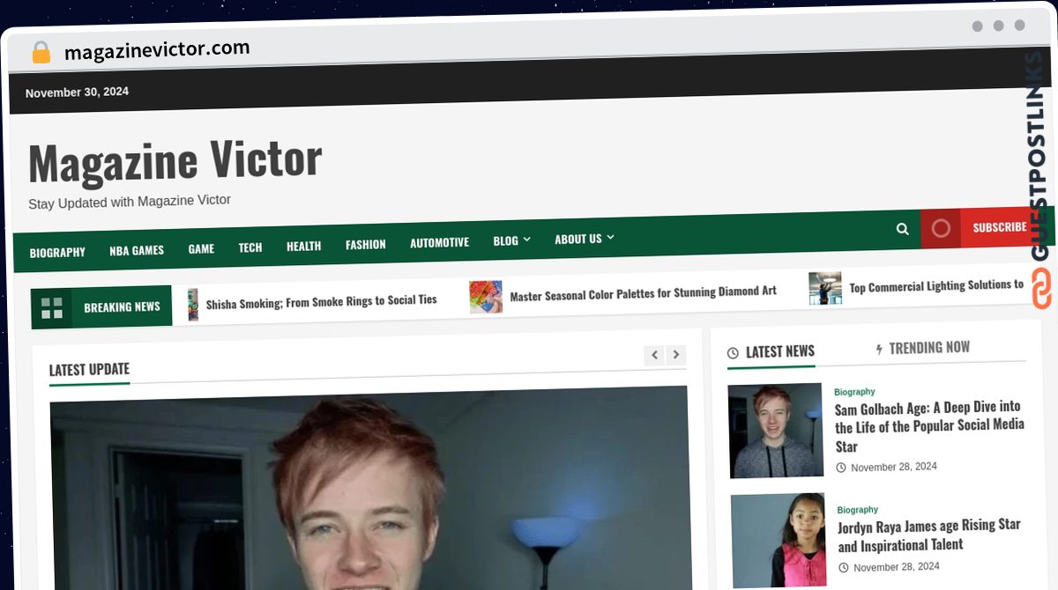Switch to the Trending Now tab
Image resolution: width=1058 pixels, height=590 pixels.
922,349
